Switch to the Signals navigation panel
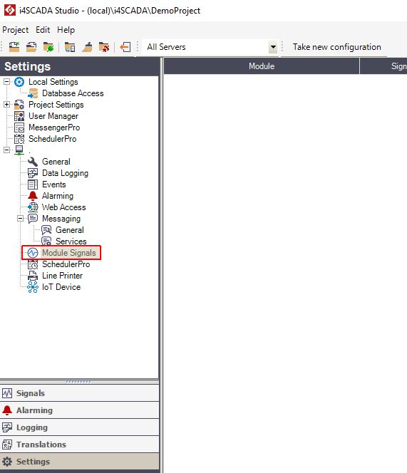Viewport: 407px width, 473px height. 79,393
